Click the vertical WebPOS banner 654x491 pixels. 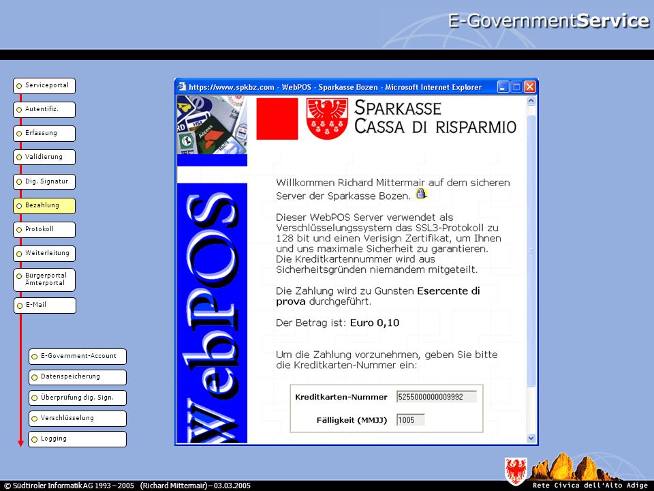click(212, 313)
